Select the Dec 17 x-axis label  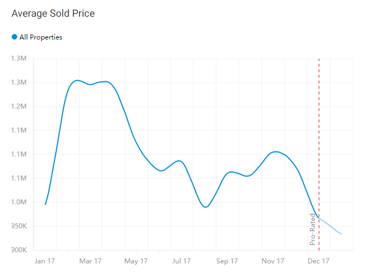point(319,261)
